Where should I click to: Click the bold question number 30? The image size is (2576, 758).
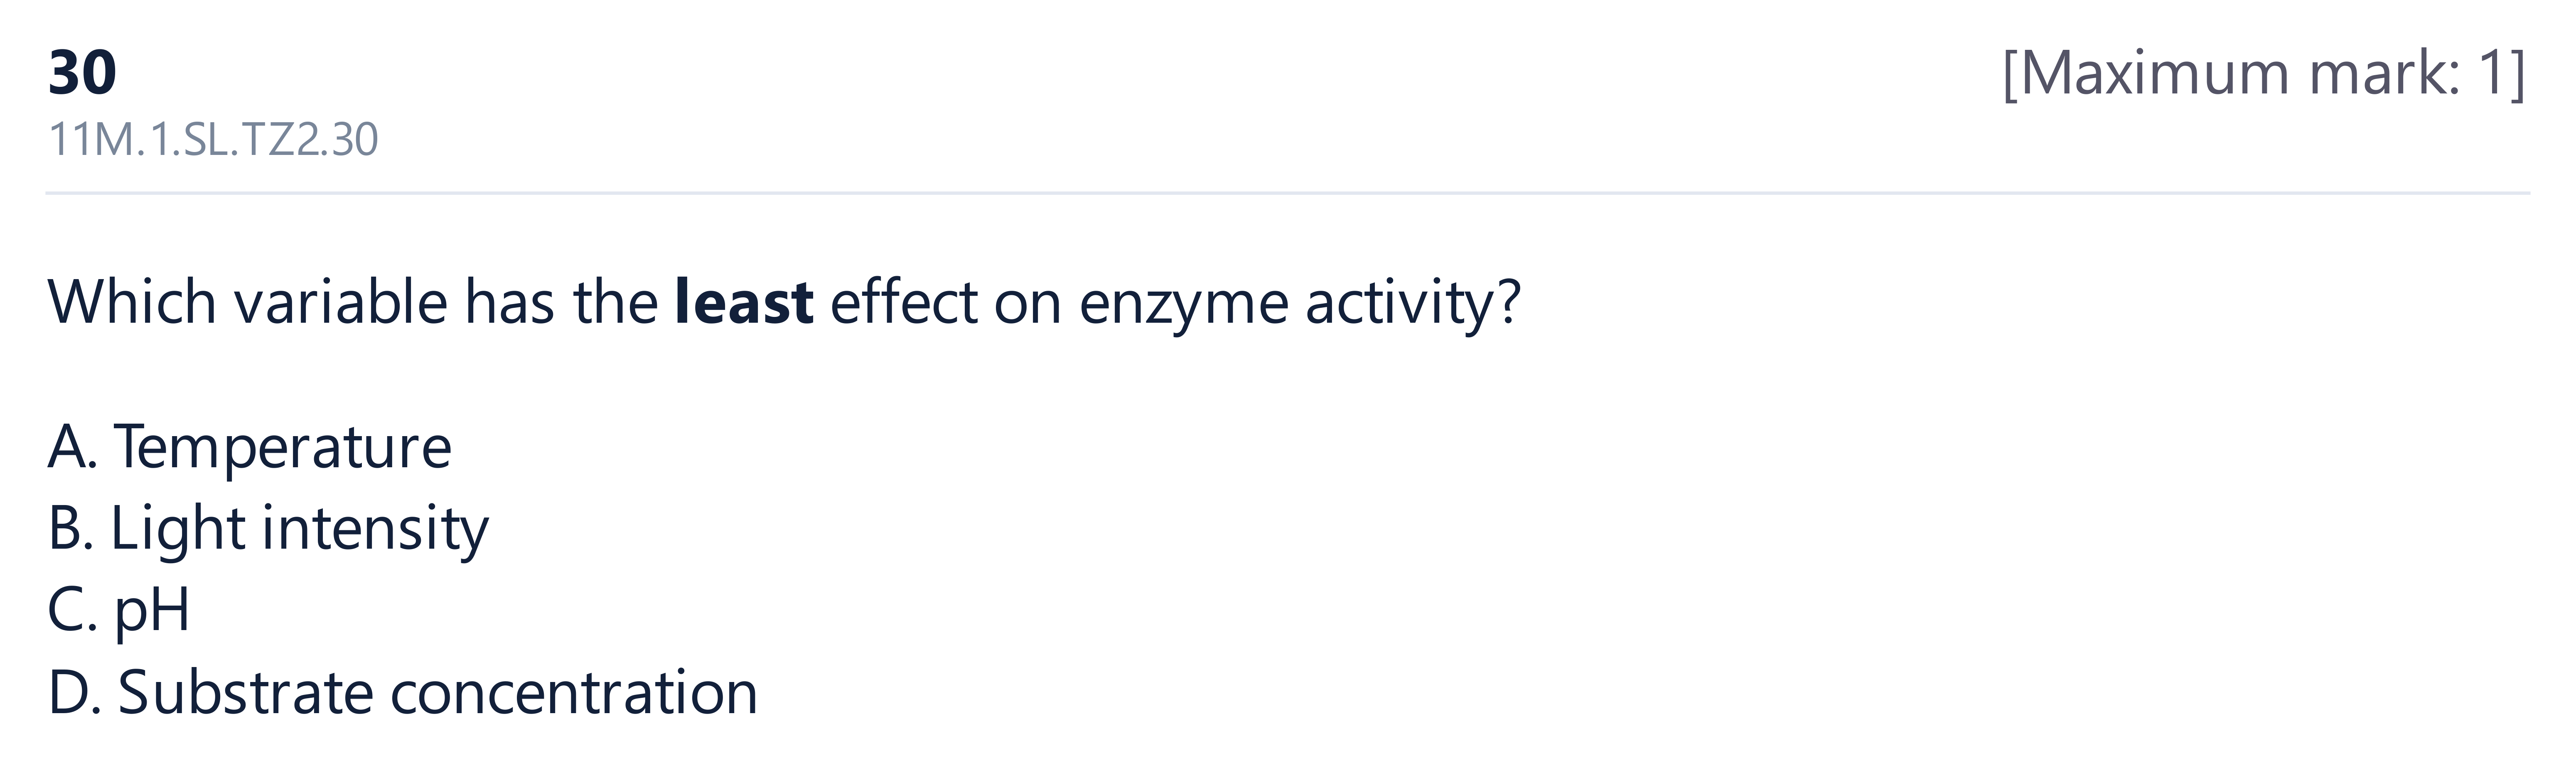point(82,73)
